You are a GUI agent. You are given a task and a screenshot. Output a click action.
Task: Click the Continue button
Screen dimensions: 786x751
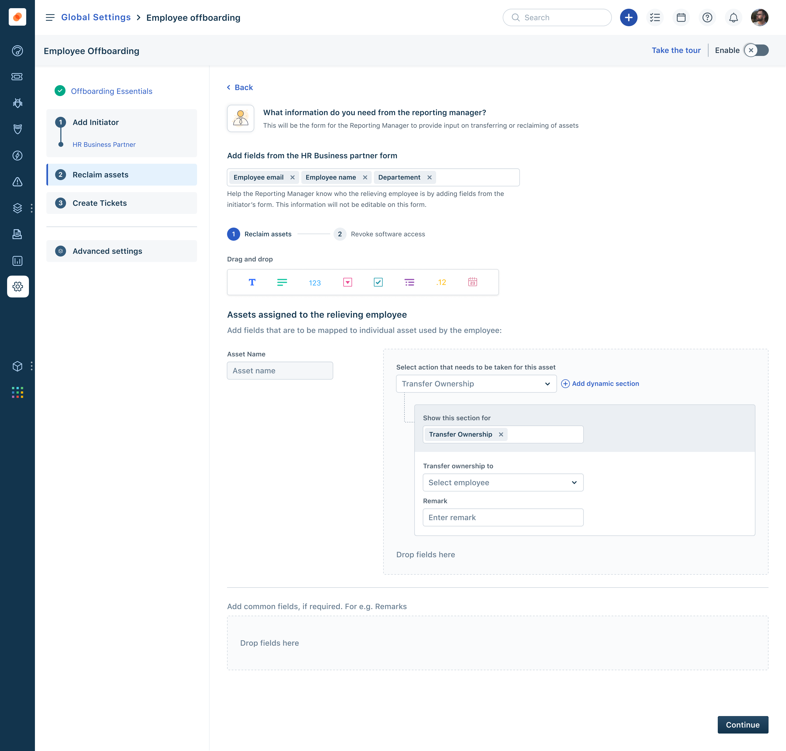point(742,725)
